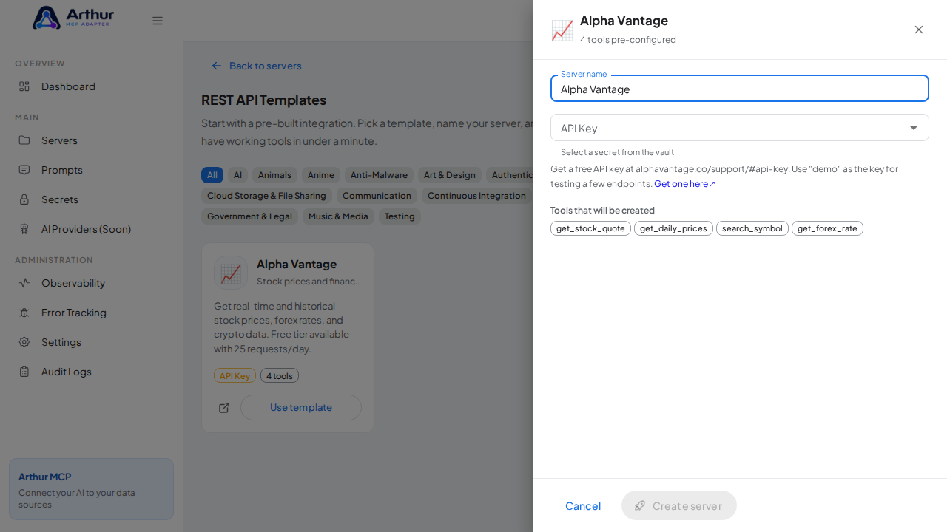Click the Alpha Vantage card title

(x=297, y=264)
